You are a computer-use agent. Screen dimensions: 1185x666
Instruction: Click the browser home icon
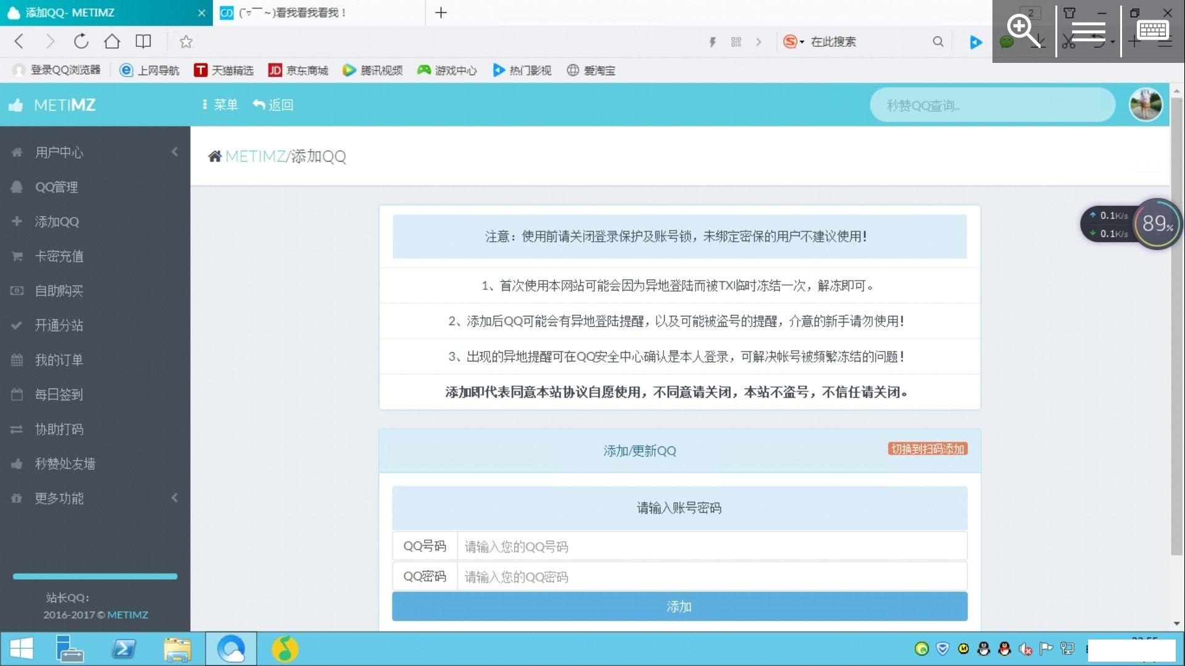(112, 41)
